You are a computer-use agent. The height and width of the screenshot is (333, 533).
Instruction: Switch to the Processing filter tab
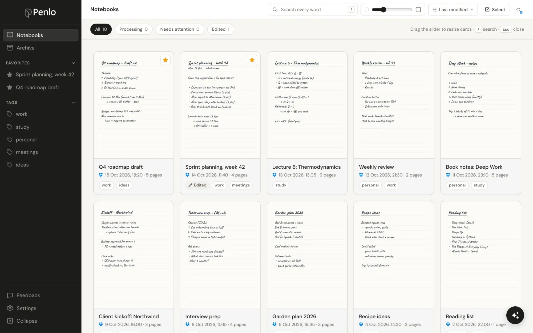(133, 29)
